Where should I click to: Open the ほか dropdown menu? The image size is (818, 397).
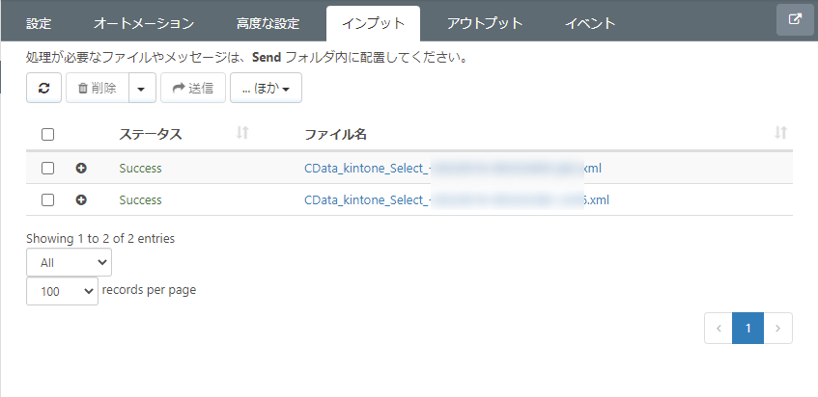click(266, 88)
